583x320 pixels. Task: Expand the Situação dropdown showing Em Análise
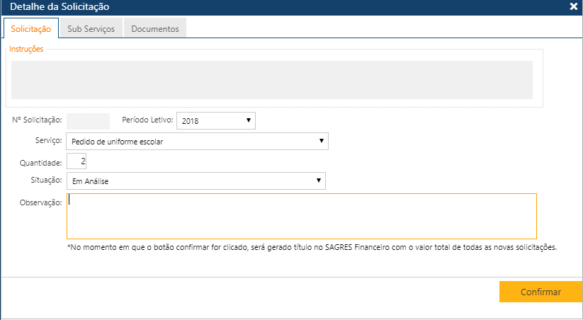196,181
